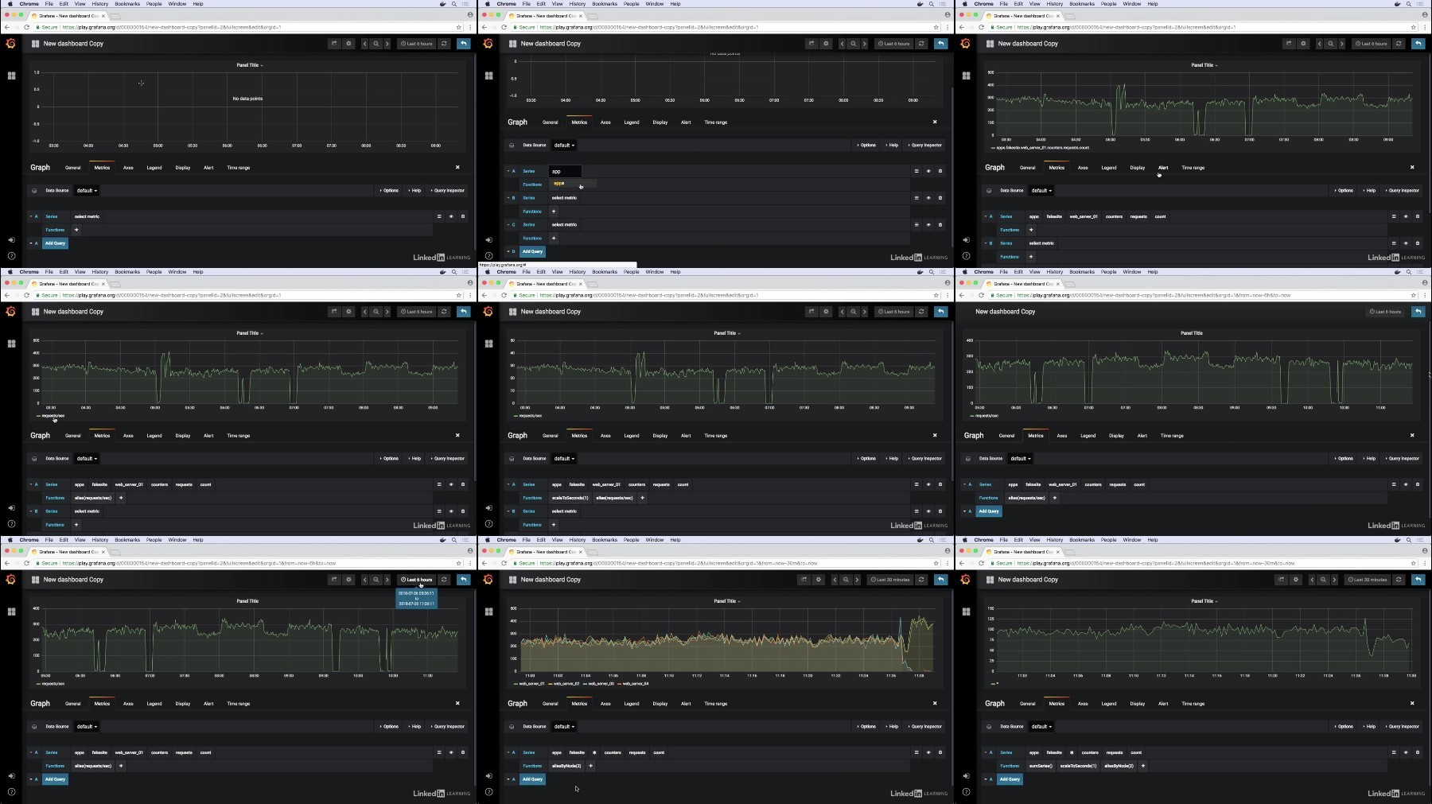Add function plus on query B, top-middle frame
This screenshot has width=1432, height=804.
(x=554, y=212)
